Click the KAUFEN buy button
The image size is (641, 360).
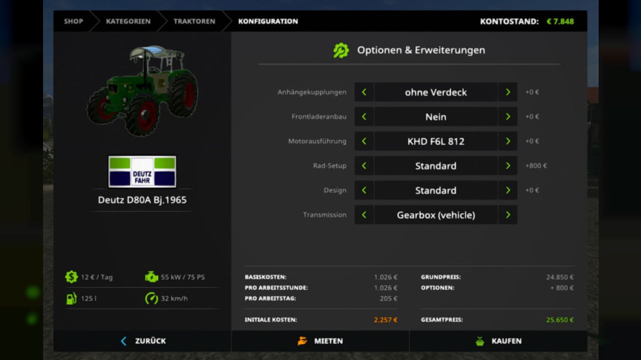pos(498,341)
